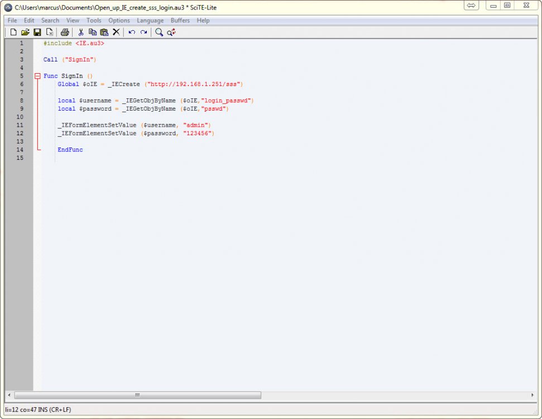
Task: Click the "admin" string value
Action: 195,125
